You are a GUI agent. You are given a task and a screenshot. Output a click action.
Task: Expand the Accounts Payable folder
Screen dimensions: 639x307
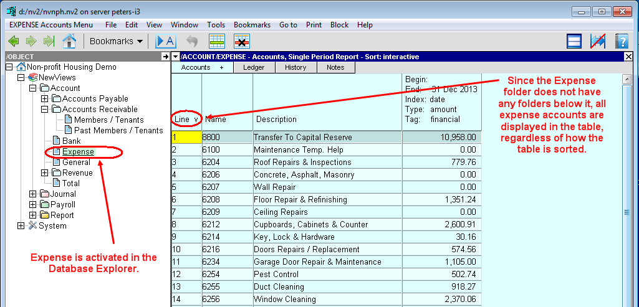[x=44, y=98]
